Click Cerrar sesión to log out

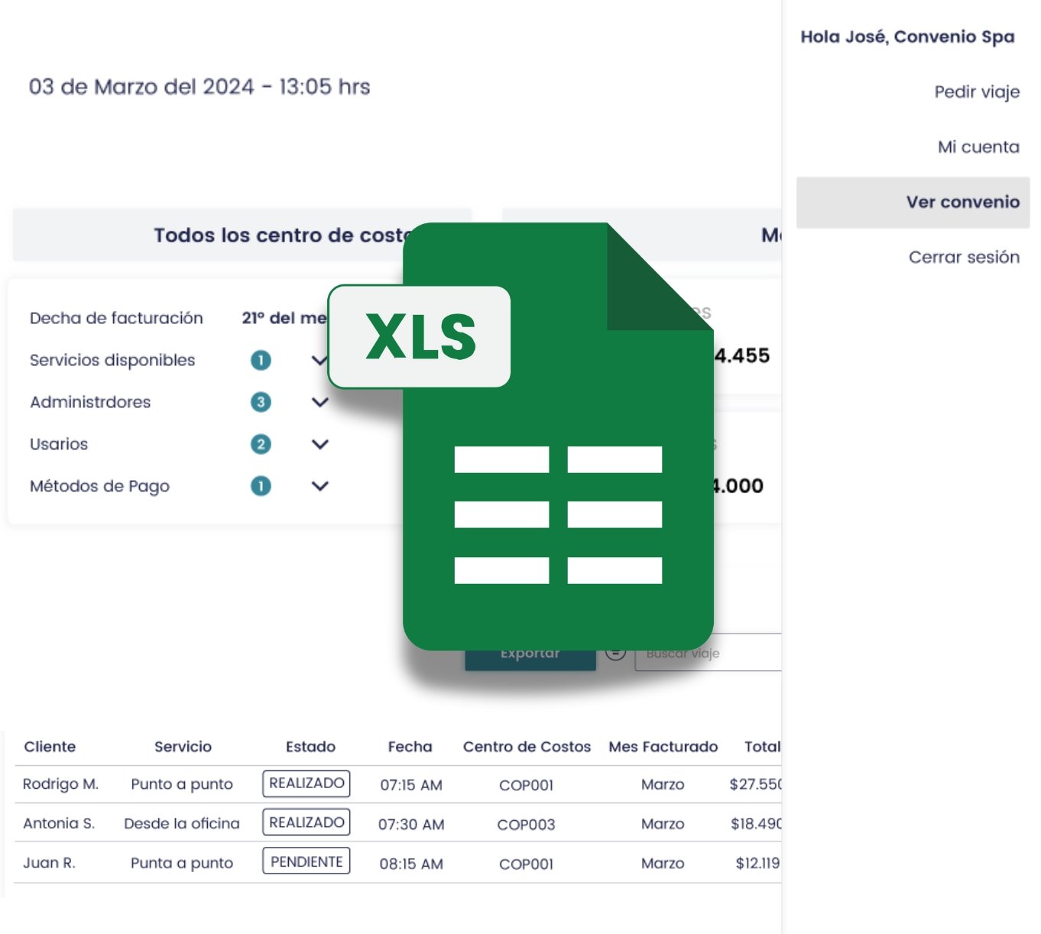[964, 257]
